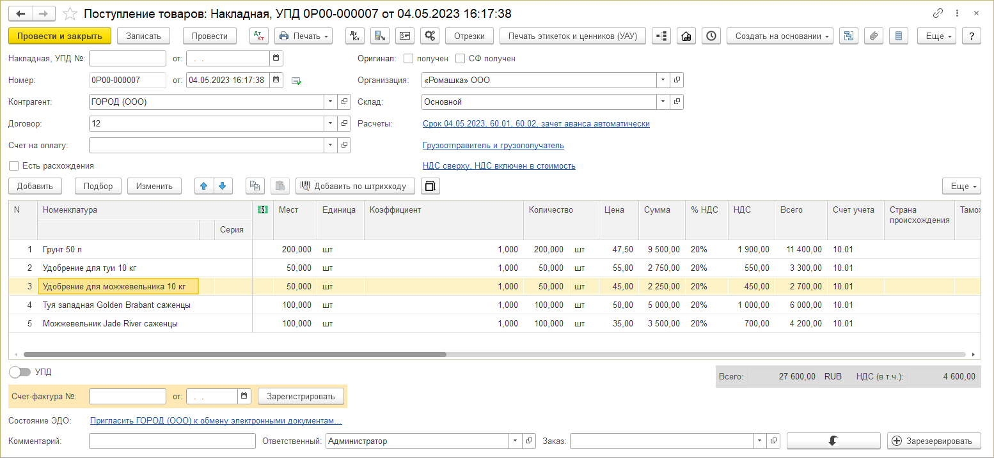Click the data collection terminal icon

pos(380,36)
